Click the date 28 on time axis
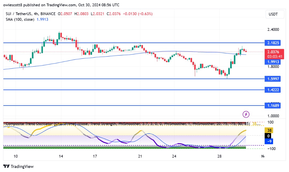This screenshot has width=289, height=172. pyautogui.click(x=219, y=156)
